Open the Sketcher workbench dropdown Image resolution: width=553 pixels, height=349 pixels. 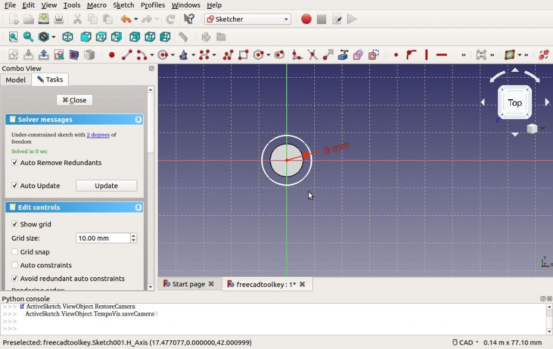(247, 19)
